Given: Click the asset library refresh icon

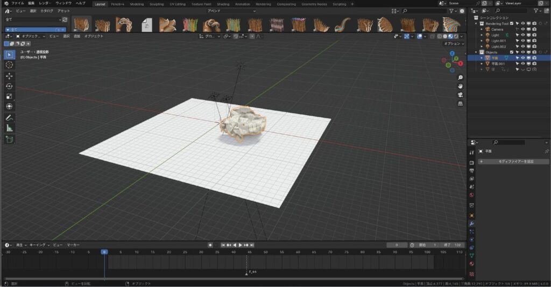Looking at the screenshot, I should [65, 19].
